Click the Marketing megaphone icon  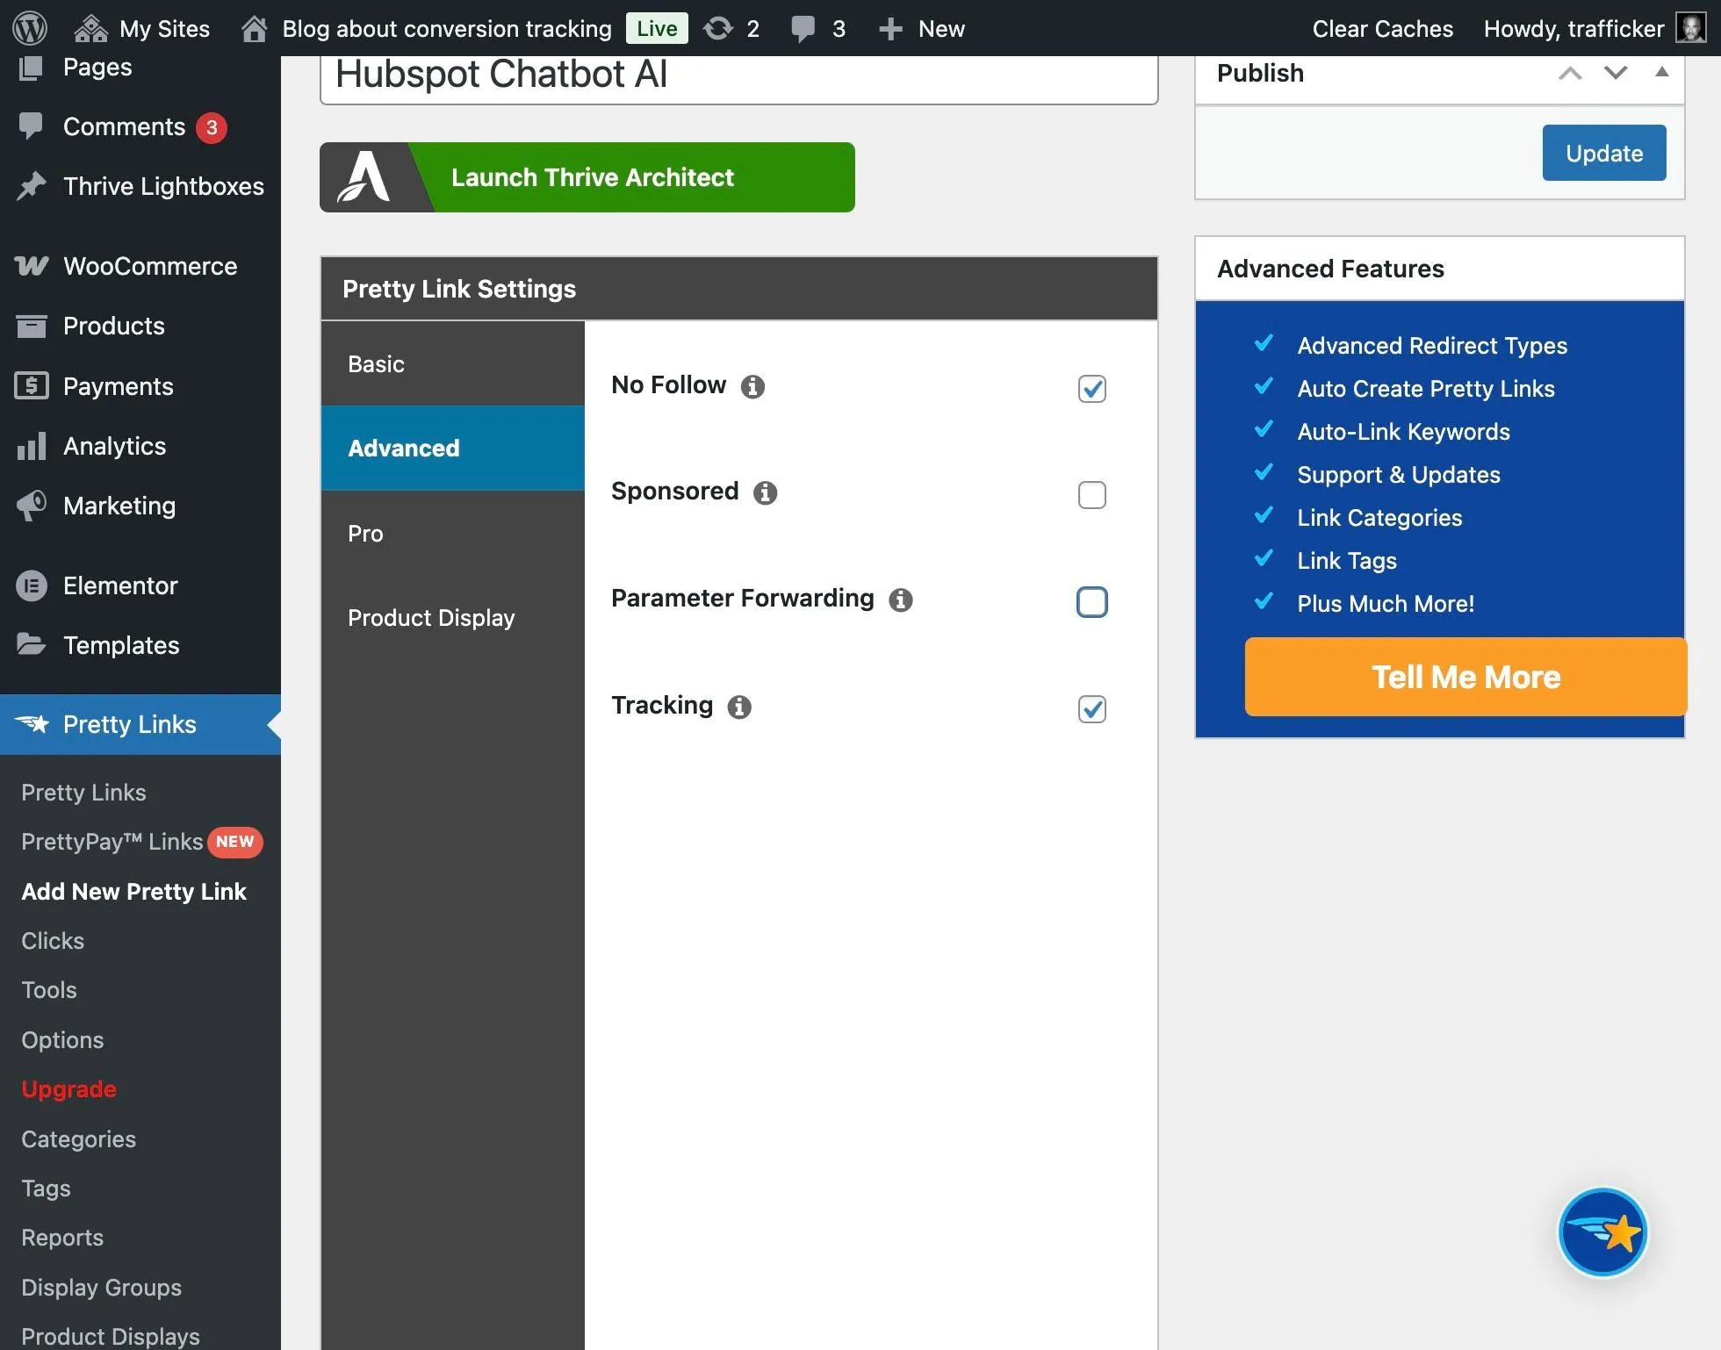(32, 506)
